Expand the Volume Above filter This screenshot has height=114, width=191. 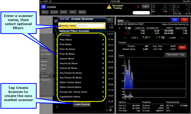point(82,59)
